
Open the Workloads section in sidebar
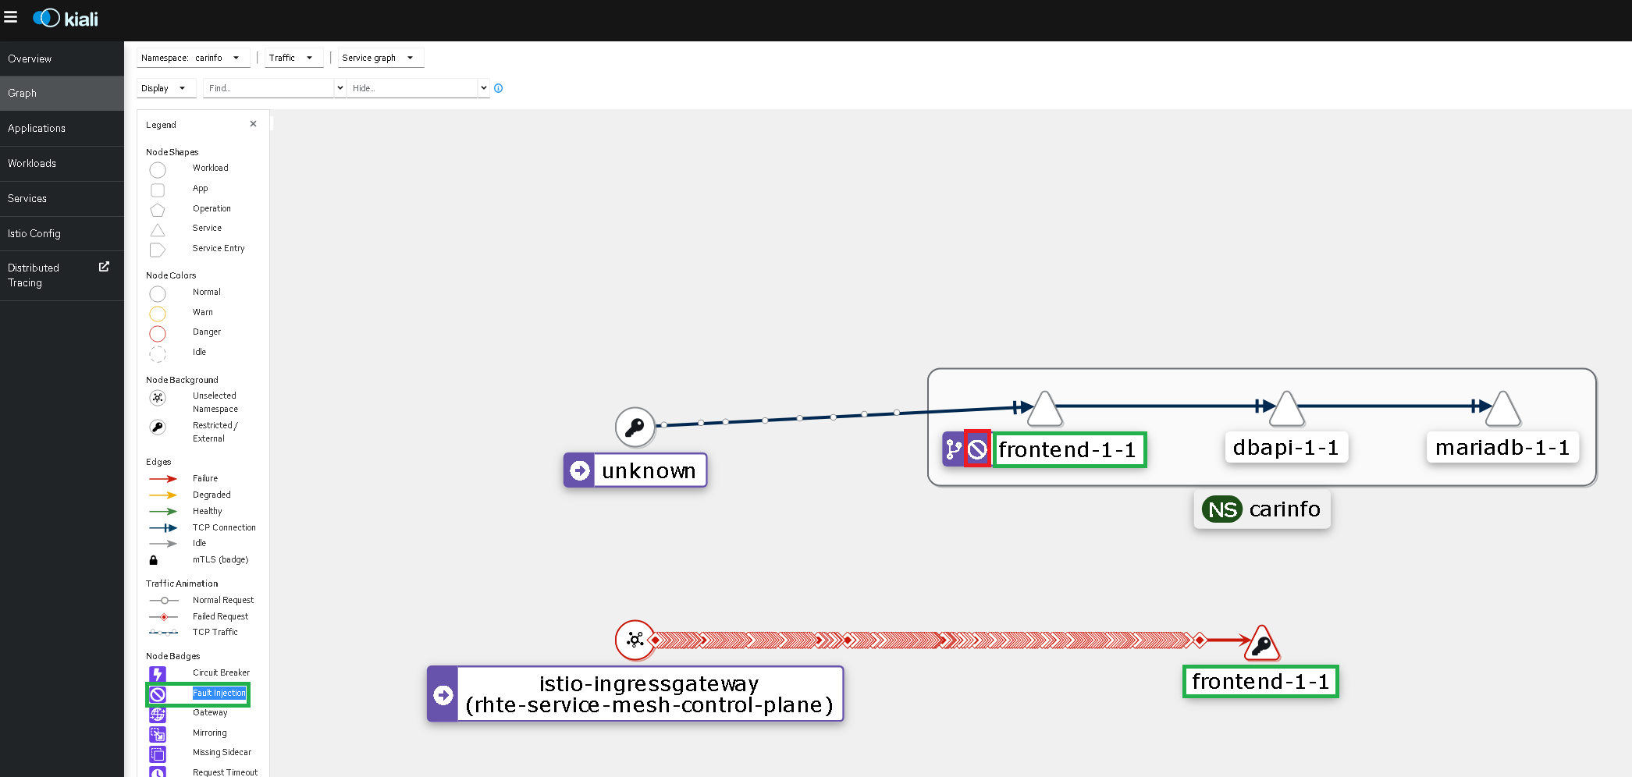click(32, 163)
